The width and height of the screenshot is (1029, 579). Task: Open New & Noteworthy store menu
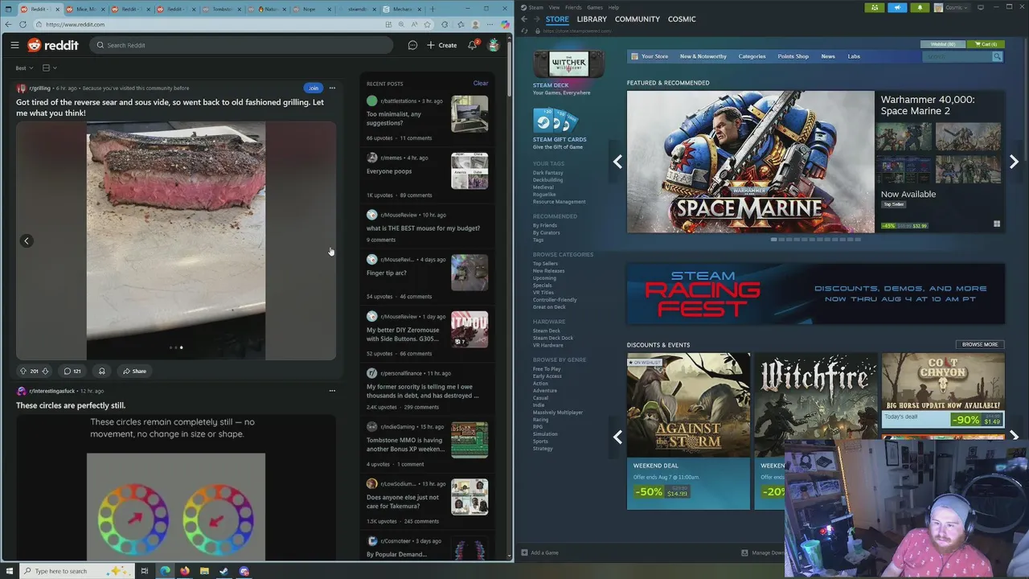click(703, 56)
